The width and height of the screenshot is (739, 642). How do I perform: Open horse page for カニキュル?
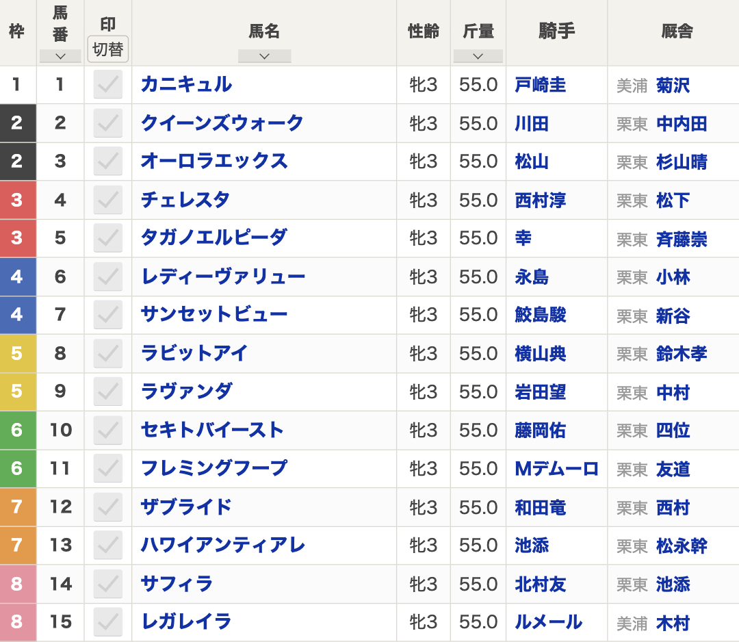(187, 84)
